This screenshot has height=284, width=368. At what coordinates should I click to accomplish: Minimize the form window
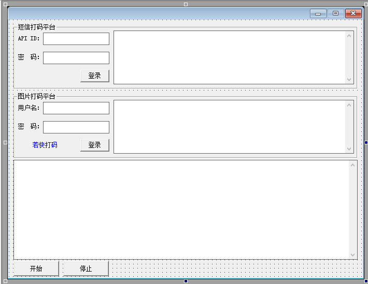click(318, 13)
